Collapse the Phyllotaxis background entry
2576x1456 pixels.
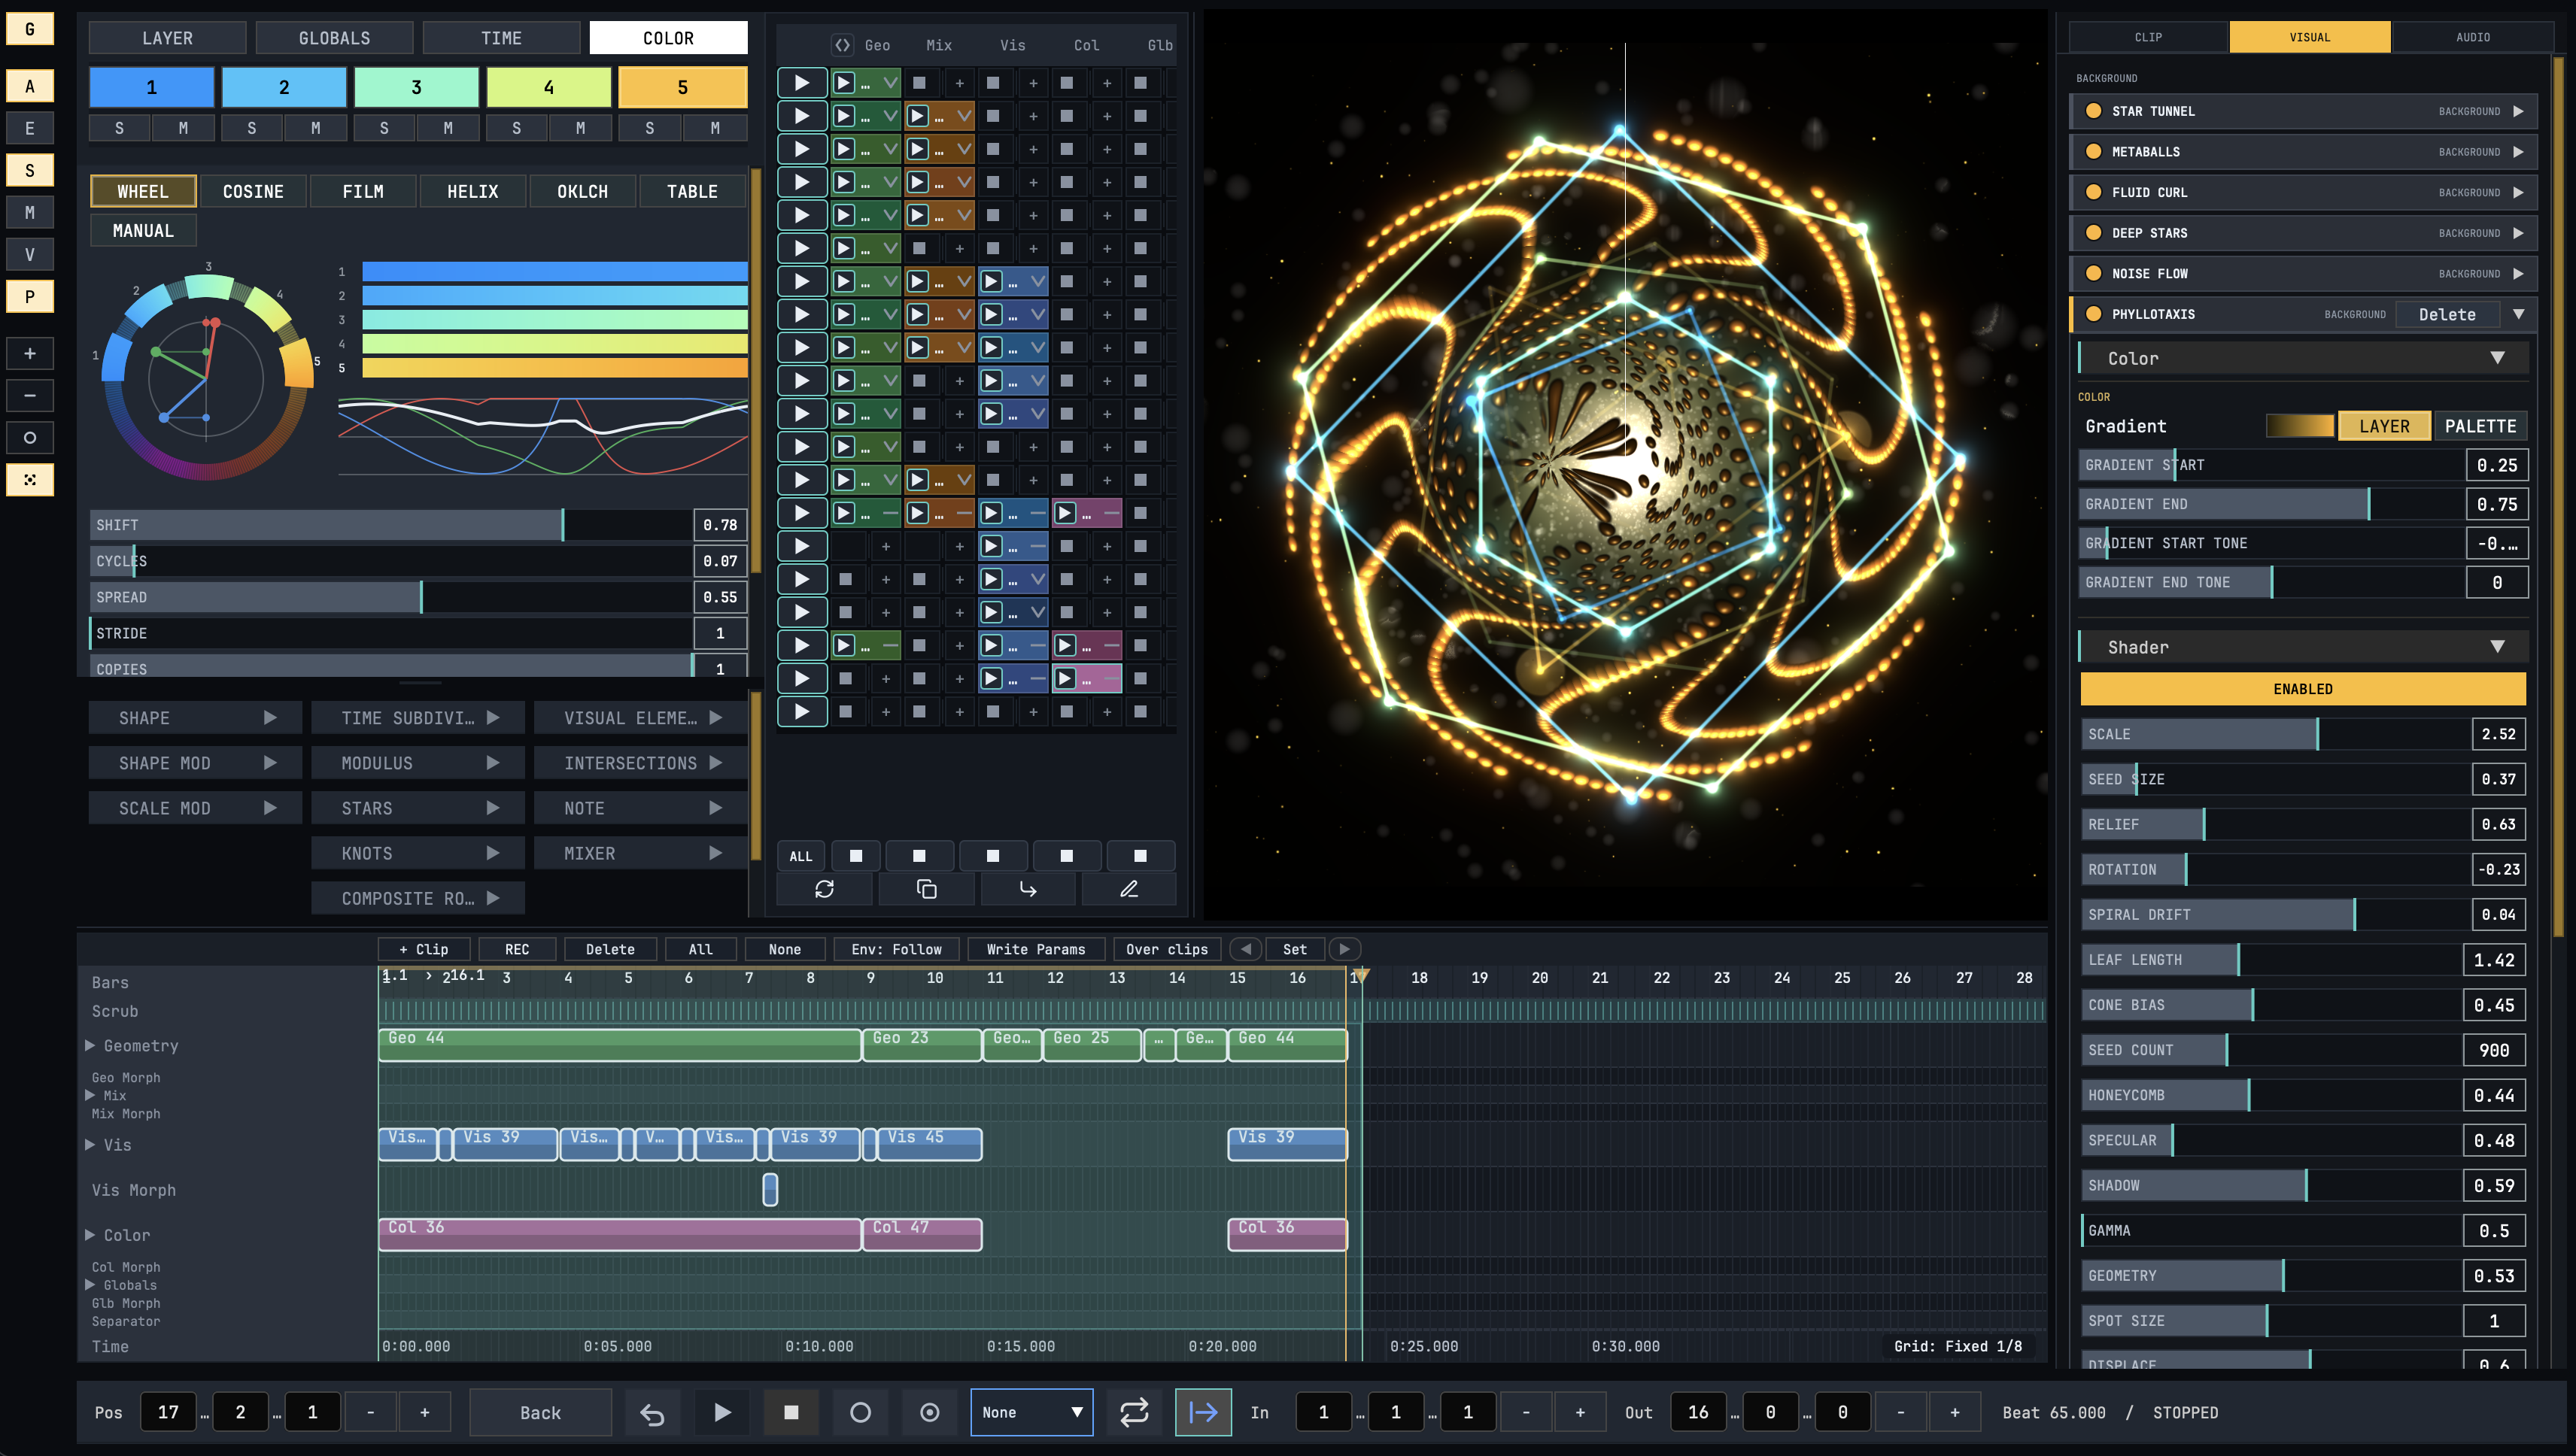(2518, 314)
